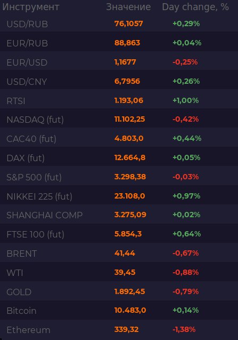Click GOLD day change -0,79%
The image size is (238, 340).
185,291
